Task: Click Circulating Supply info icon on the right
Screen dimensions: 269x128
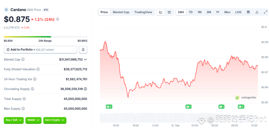Action: (85, 89)
